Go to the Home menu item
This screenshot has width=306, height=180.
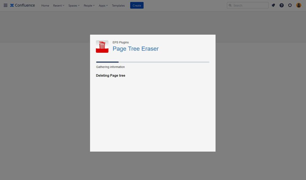tap(45, 5)
